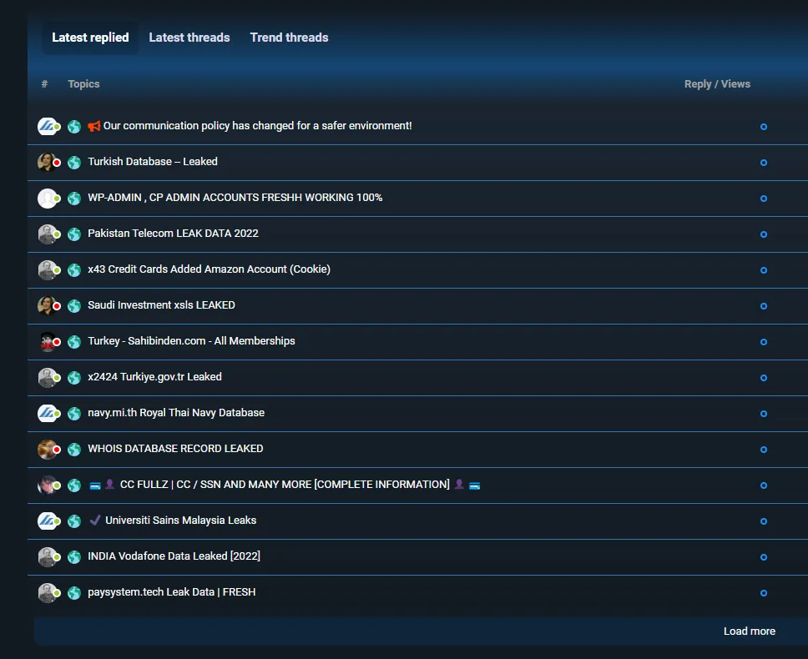Image resolution: width=808 pixels, height=659 pixels.
Task: Select the Trend threads tab
Action: [289, 38]
